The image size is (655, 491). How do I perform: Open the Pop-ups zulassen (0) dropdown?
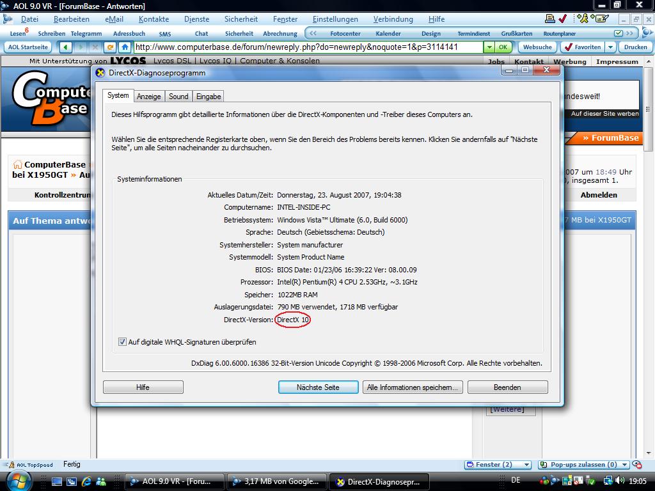click(x=583, y=464)
